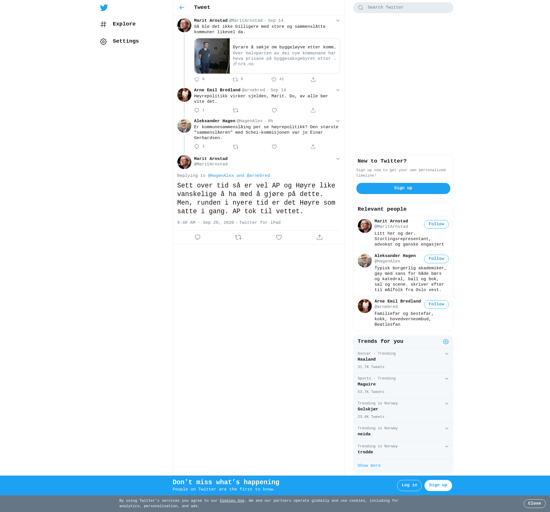Screen dimensions: 550x512
Task: Like the main tweet by Marit Arnstad
Action: coord(279,237)
